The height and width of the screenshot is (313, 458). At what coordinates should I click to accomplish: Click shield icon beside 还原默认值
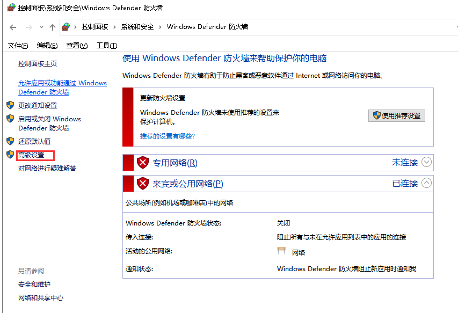(x=10, y=141)
